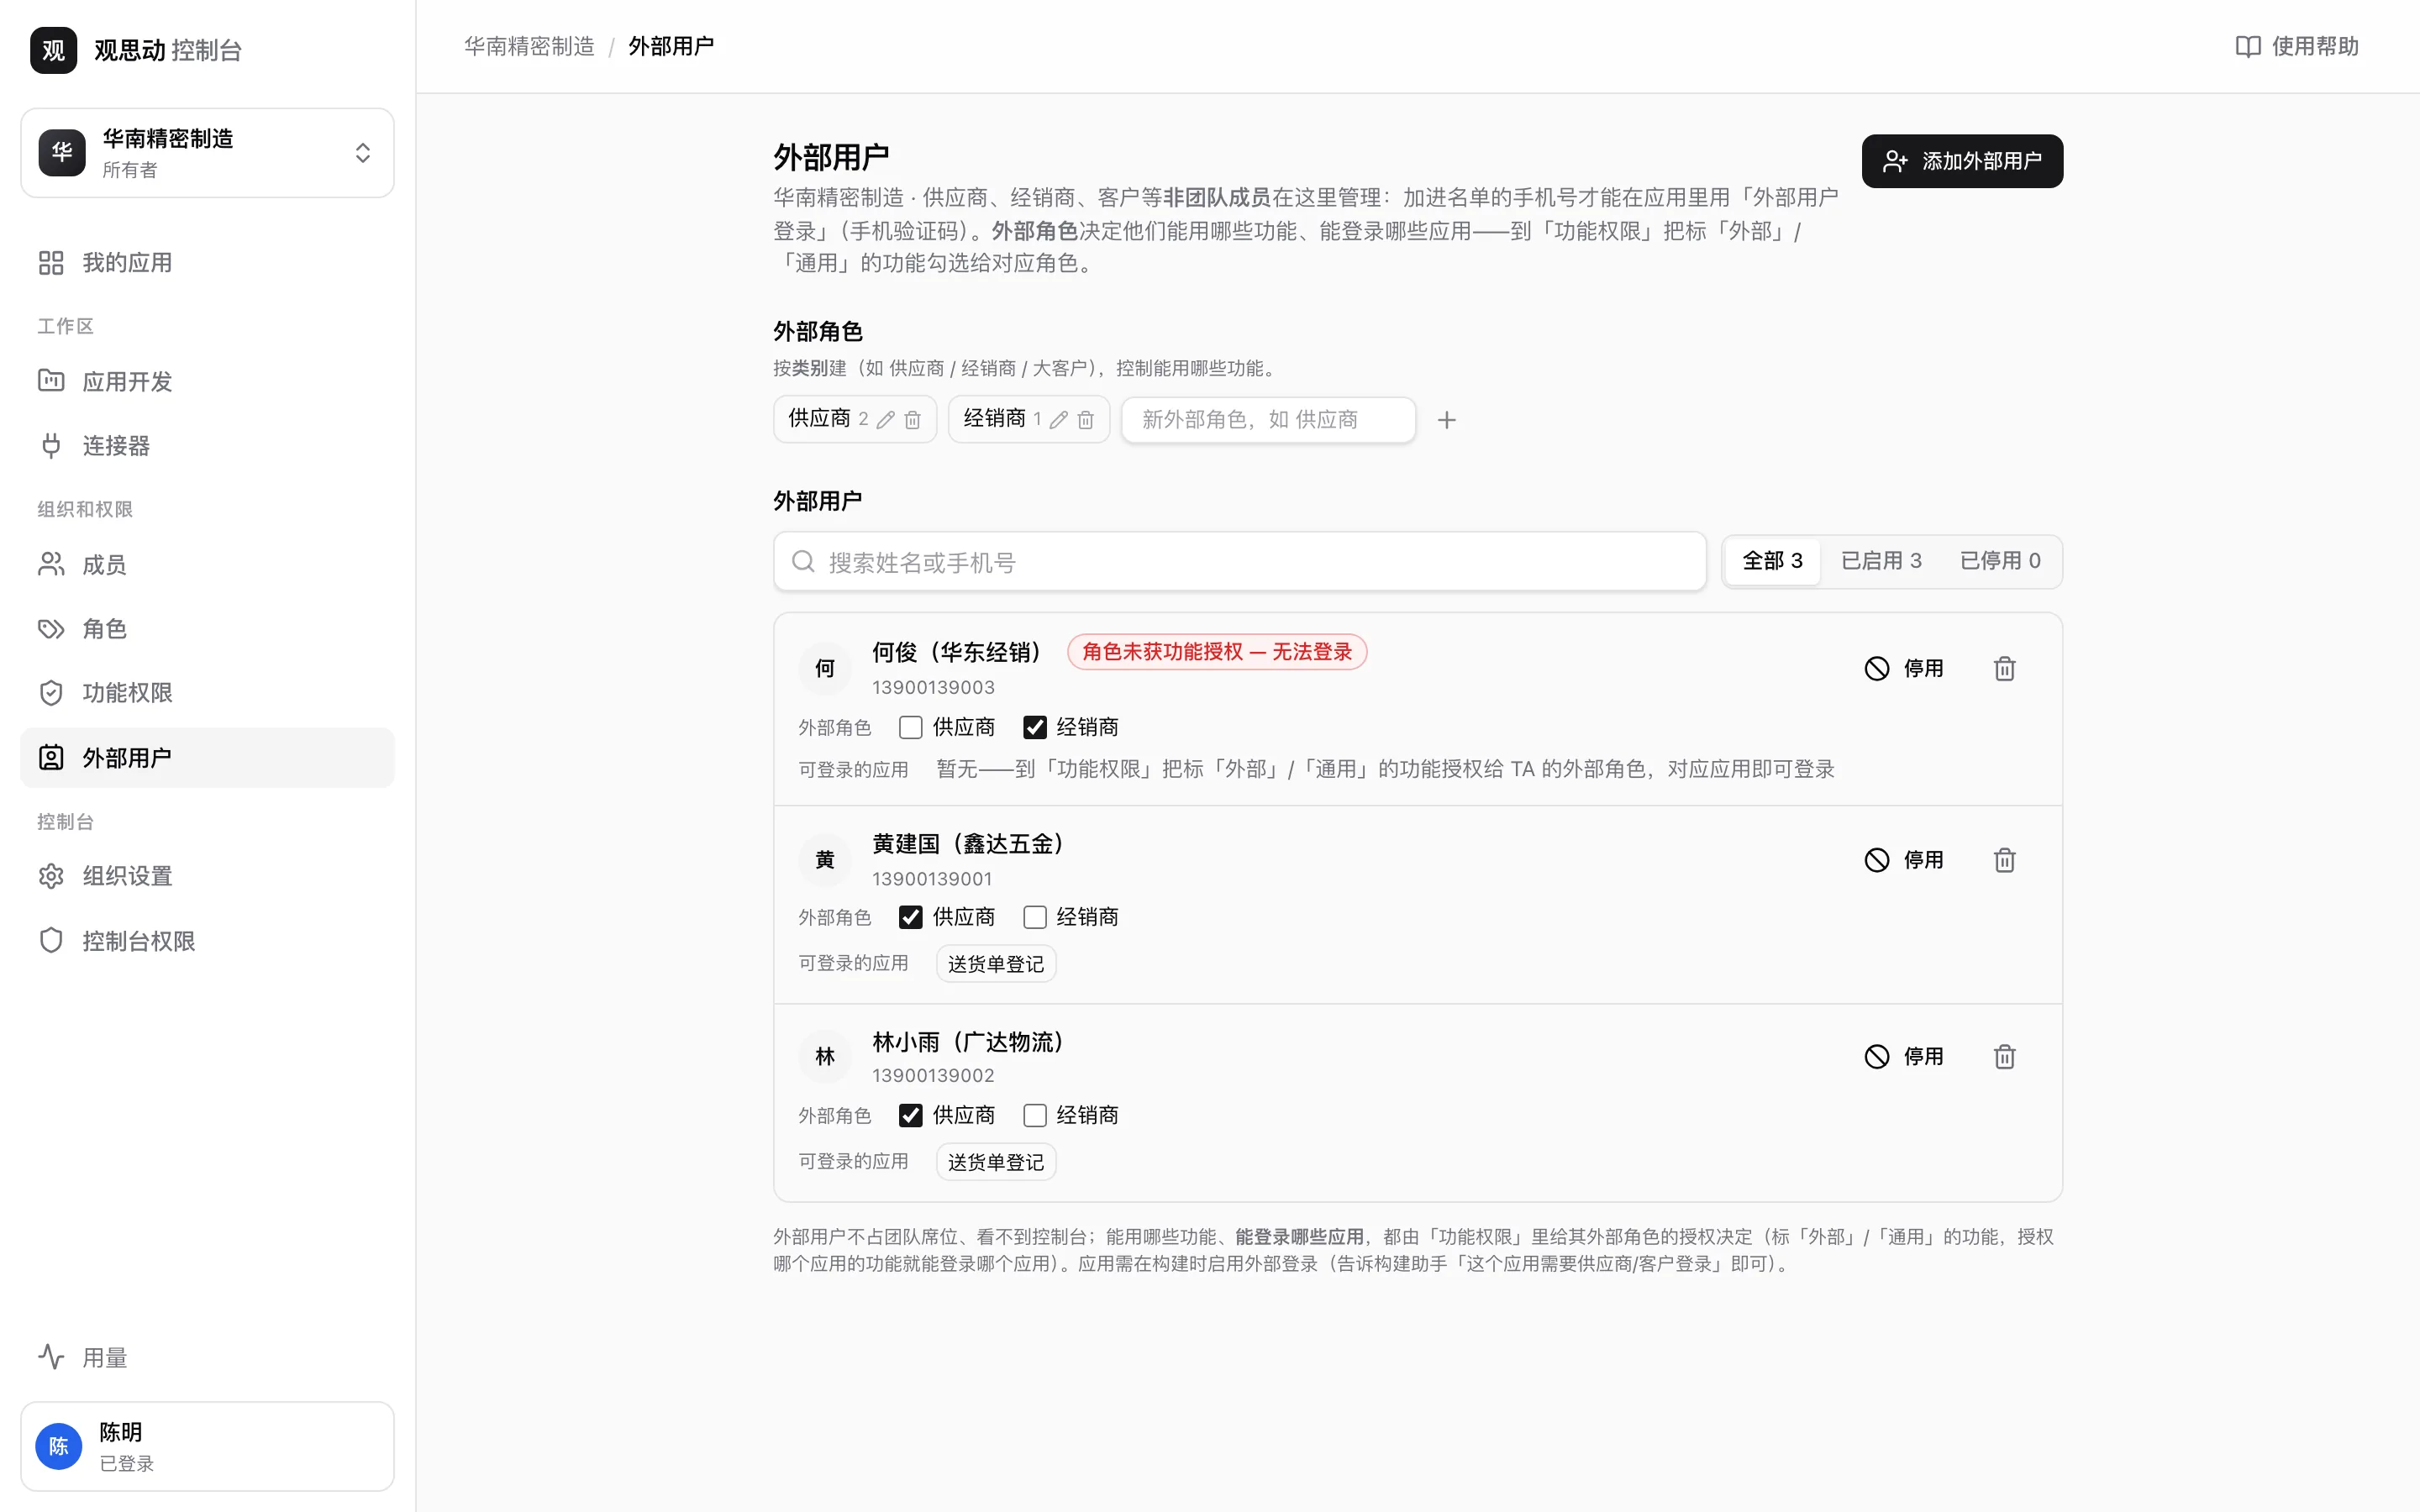Delete user 黄建国 with trash icon
Image resolution: width=2420 pixels, height=1512 pixels.
click(2004, 860)
